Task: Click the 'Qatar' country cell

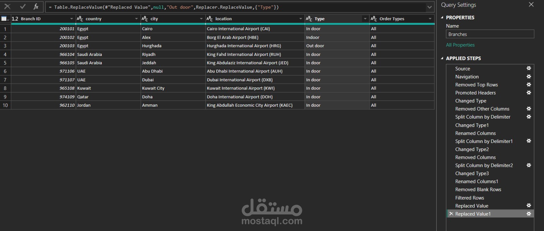Action: [x=108, y=97]
